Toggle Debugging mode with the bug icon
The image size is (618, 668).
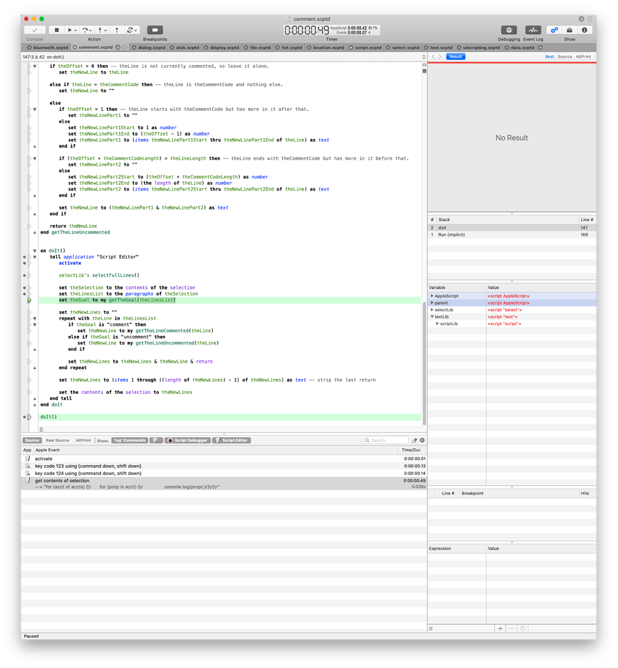(509, 30)
